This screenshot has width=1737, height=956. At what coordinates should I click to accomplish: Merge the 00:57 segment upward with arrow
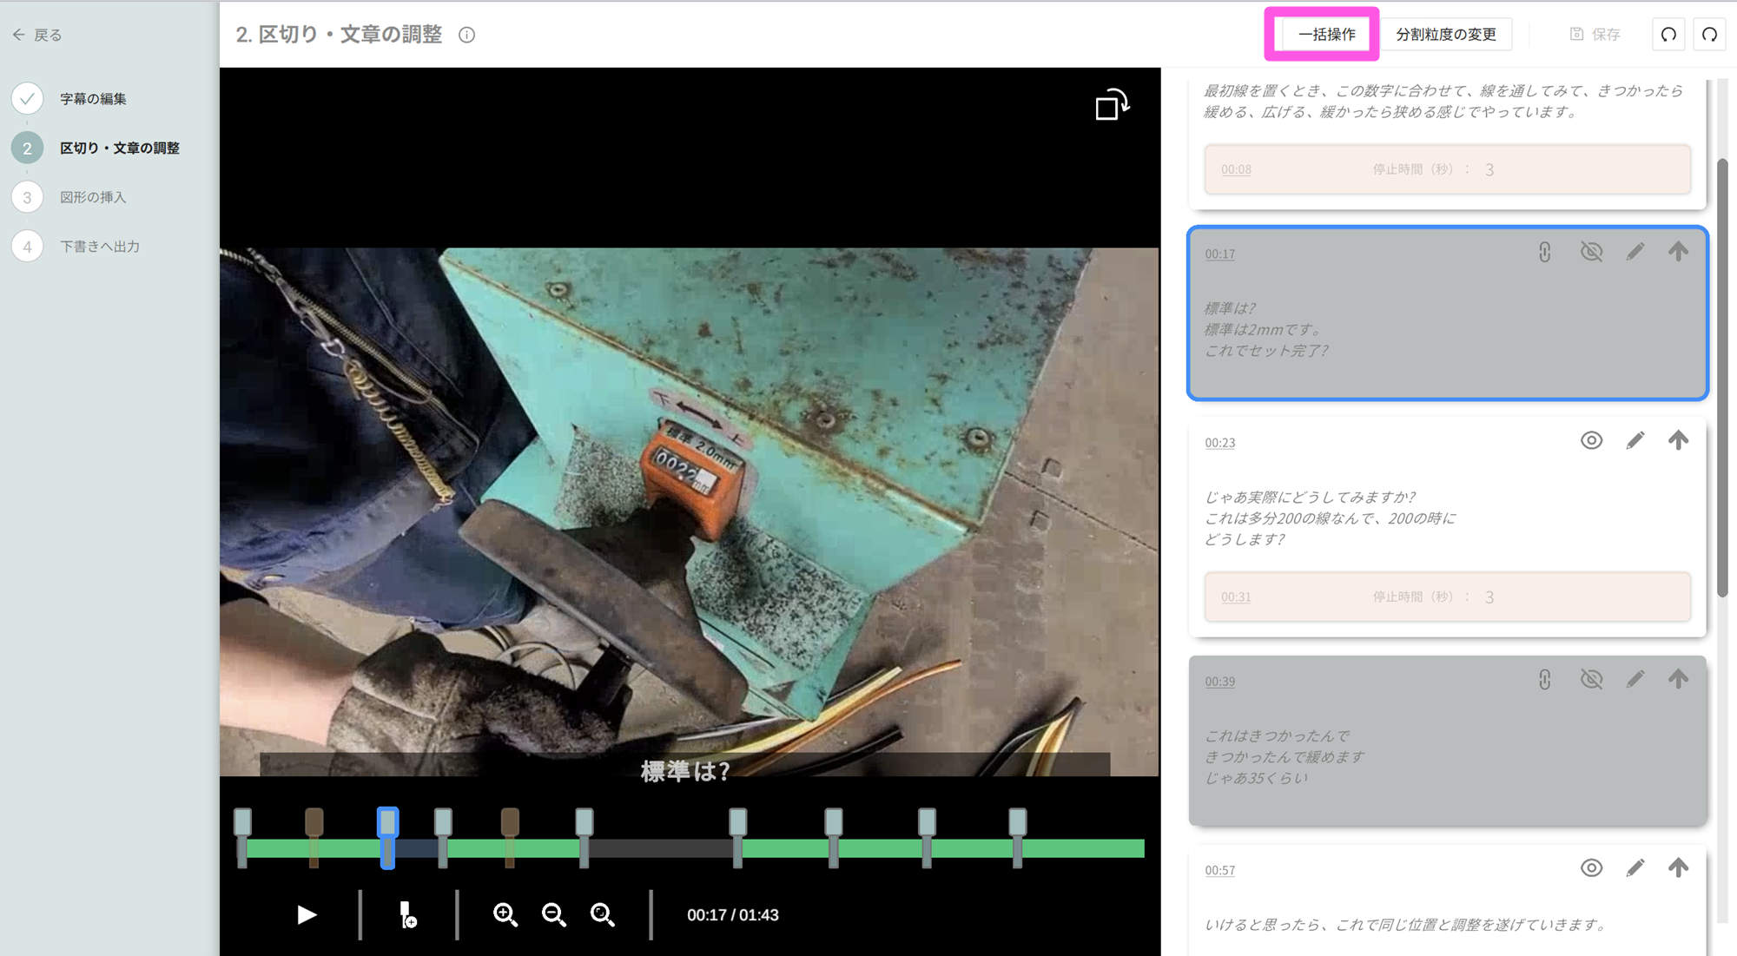(x=1678, y=867)
